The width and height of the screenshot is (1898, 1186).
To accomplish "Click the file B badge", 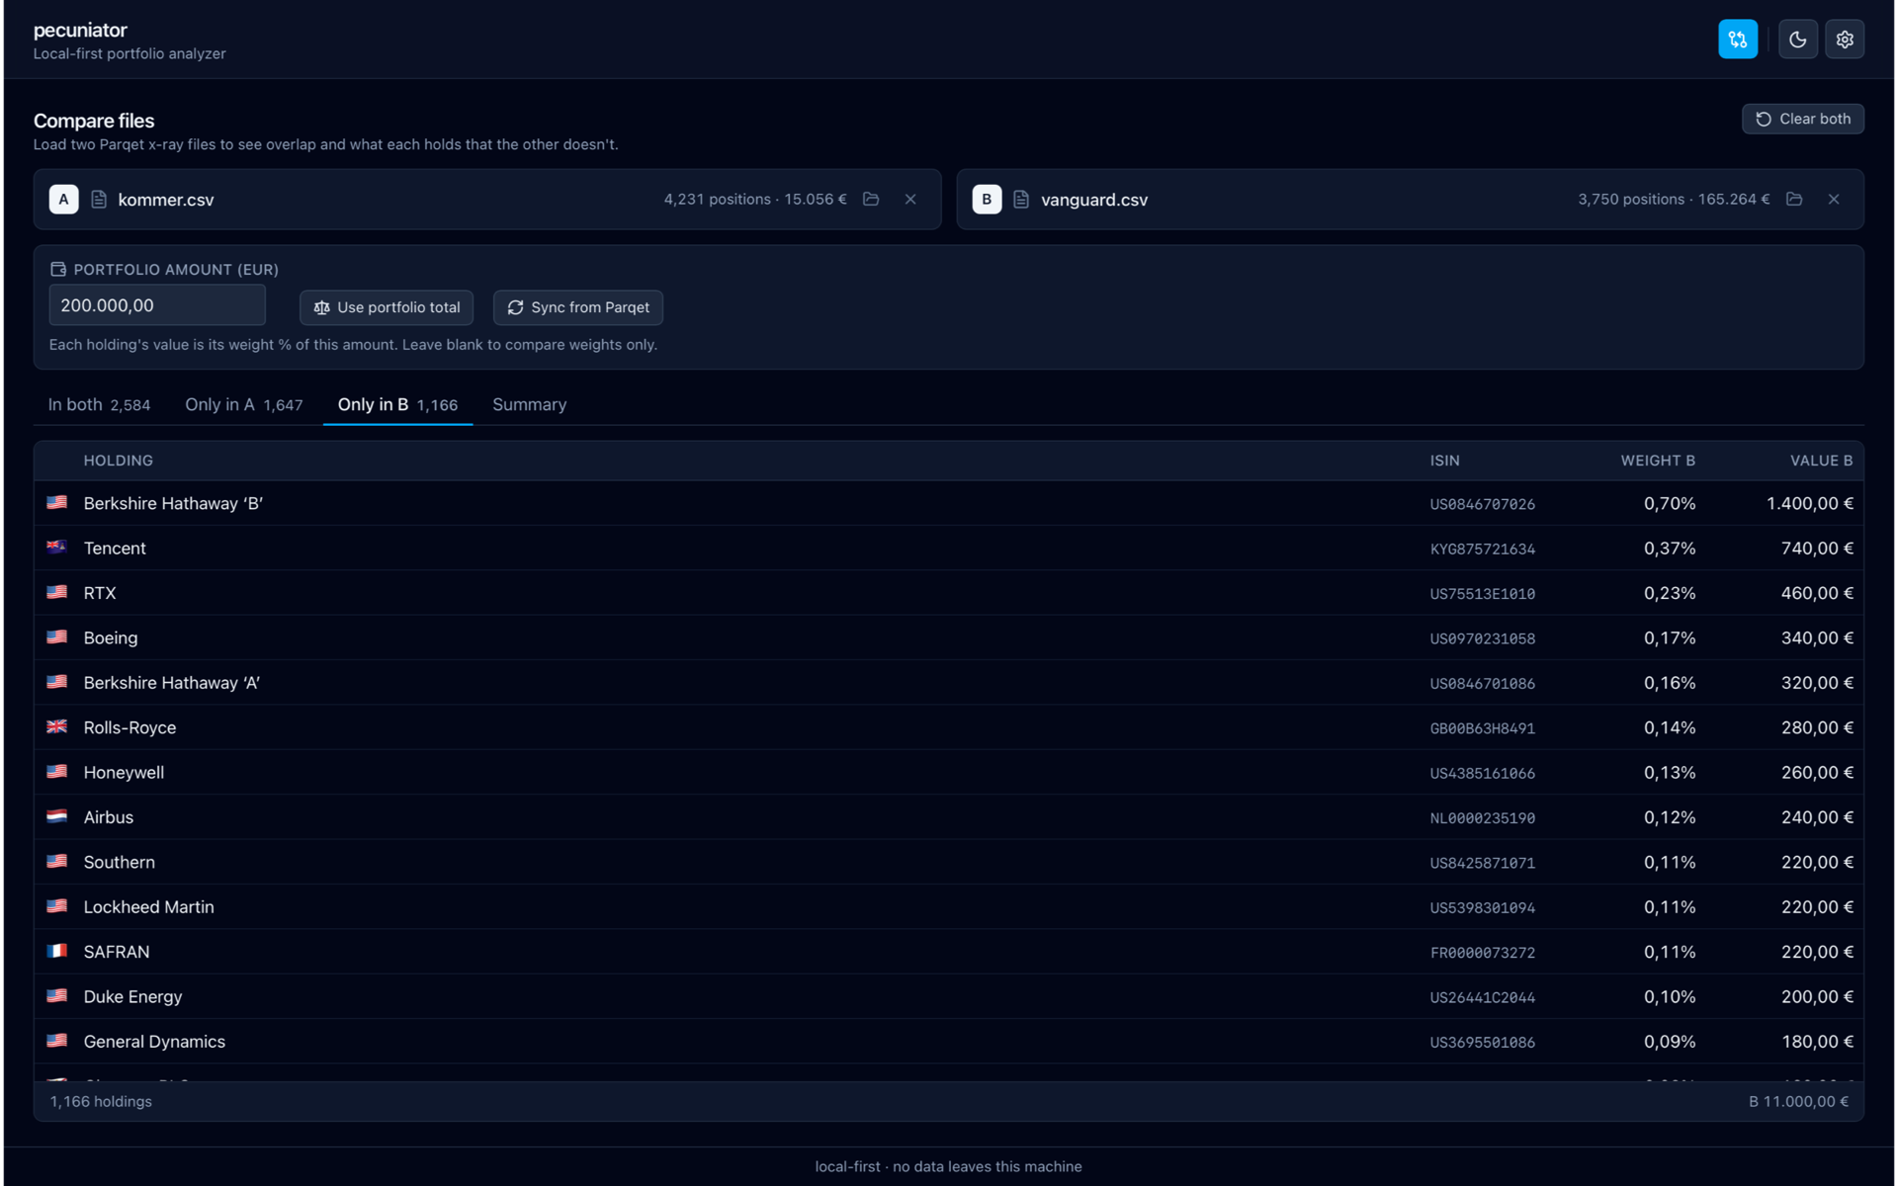I will tap(987, 199).
